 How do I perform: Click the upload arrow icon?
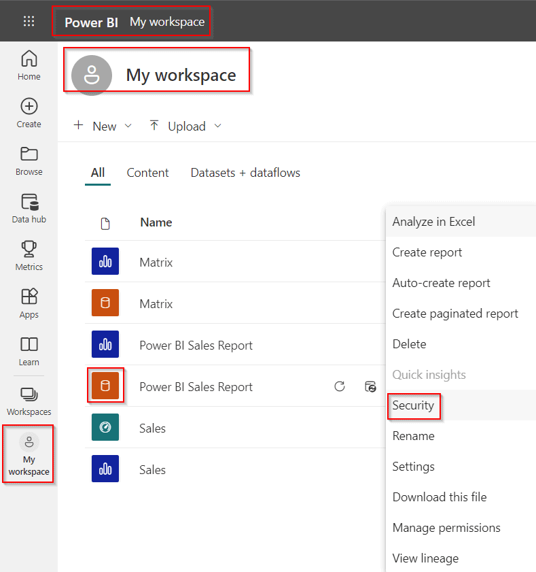154,126
